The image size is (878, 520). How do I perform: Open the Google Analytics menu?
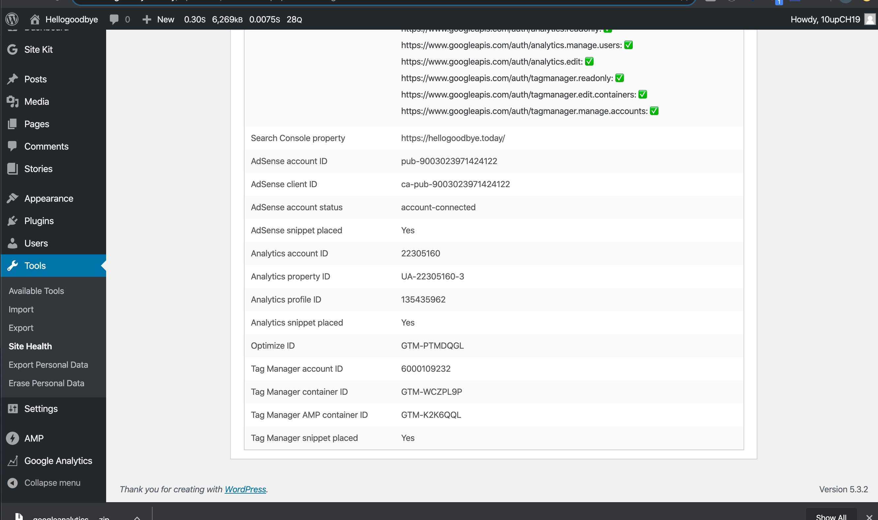[x=53, y=461]
